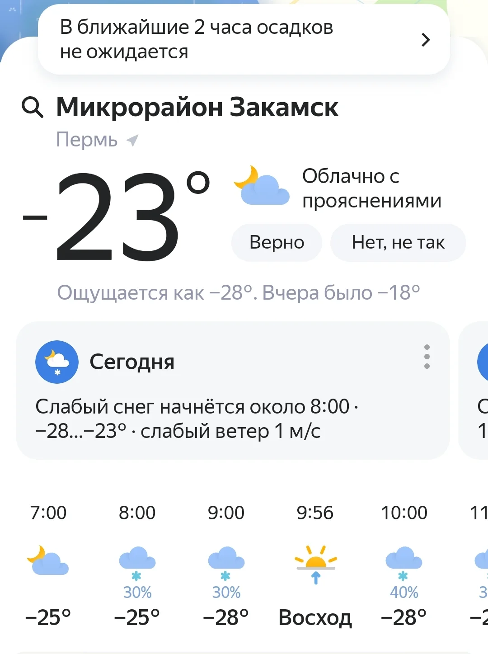Tap the 8:00 snow cloud icon

tap(137, 563)
